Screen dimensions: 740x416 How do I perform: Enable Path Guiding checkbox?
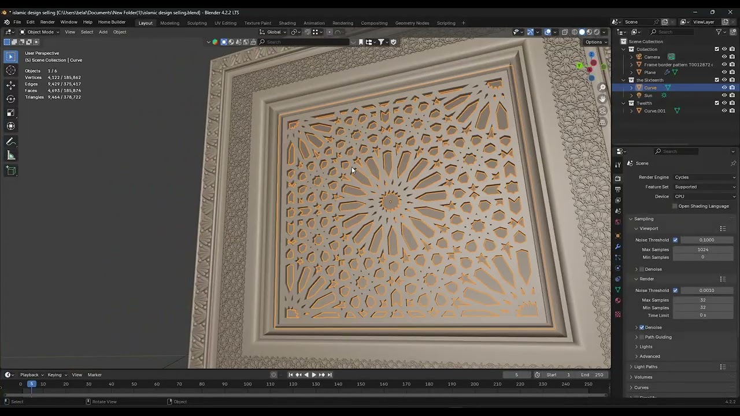coord(642,337)
